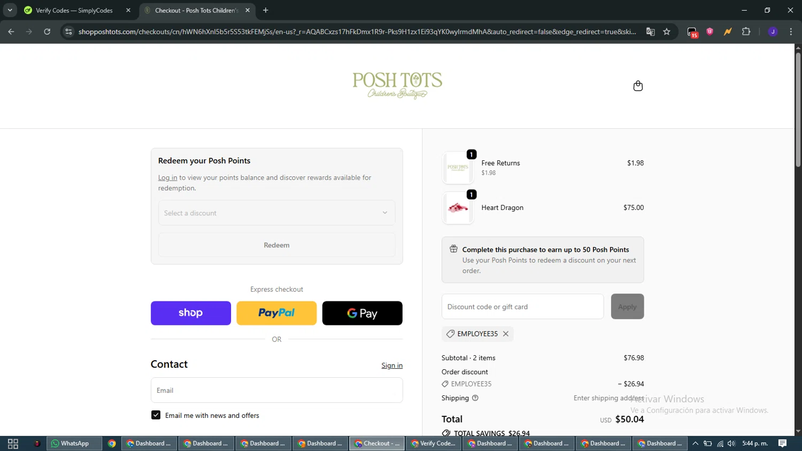Select the Checkout - Posh Tots tab

click(x=197, y=10)
